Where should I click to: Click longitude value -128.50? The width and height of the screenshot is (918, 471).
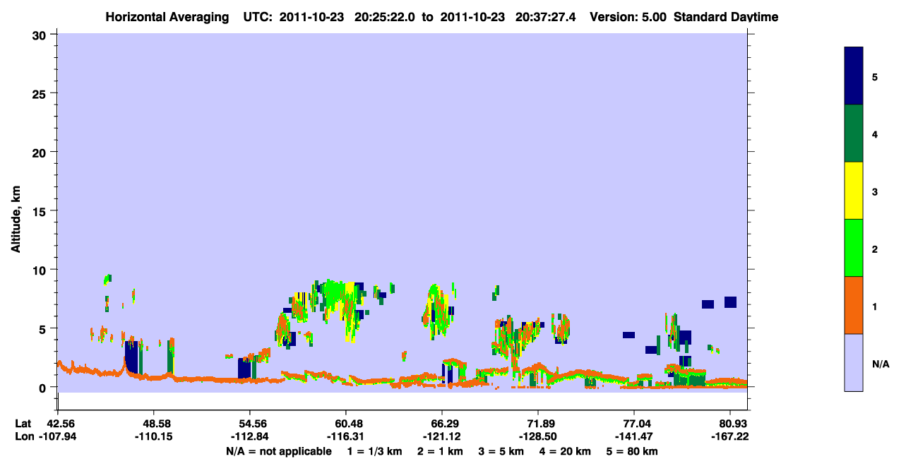(x=538, y=436)
